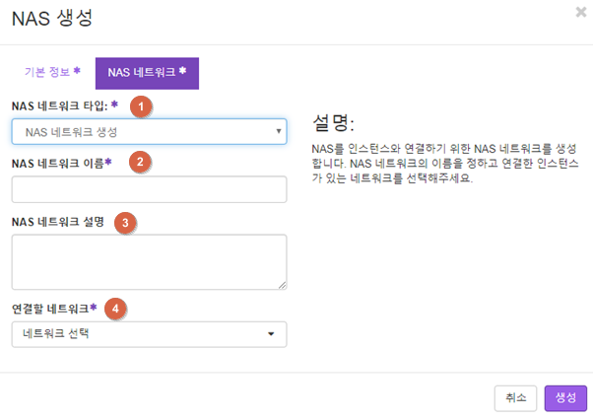Click the 취소 button
The height and width of the screenshot is (419, 593).
[x=515, y=398]
